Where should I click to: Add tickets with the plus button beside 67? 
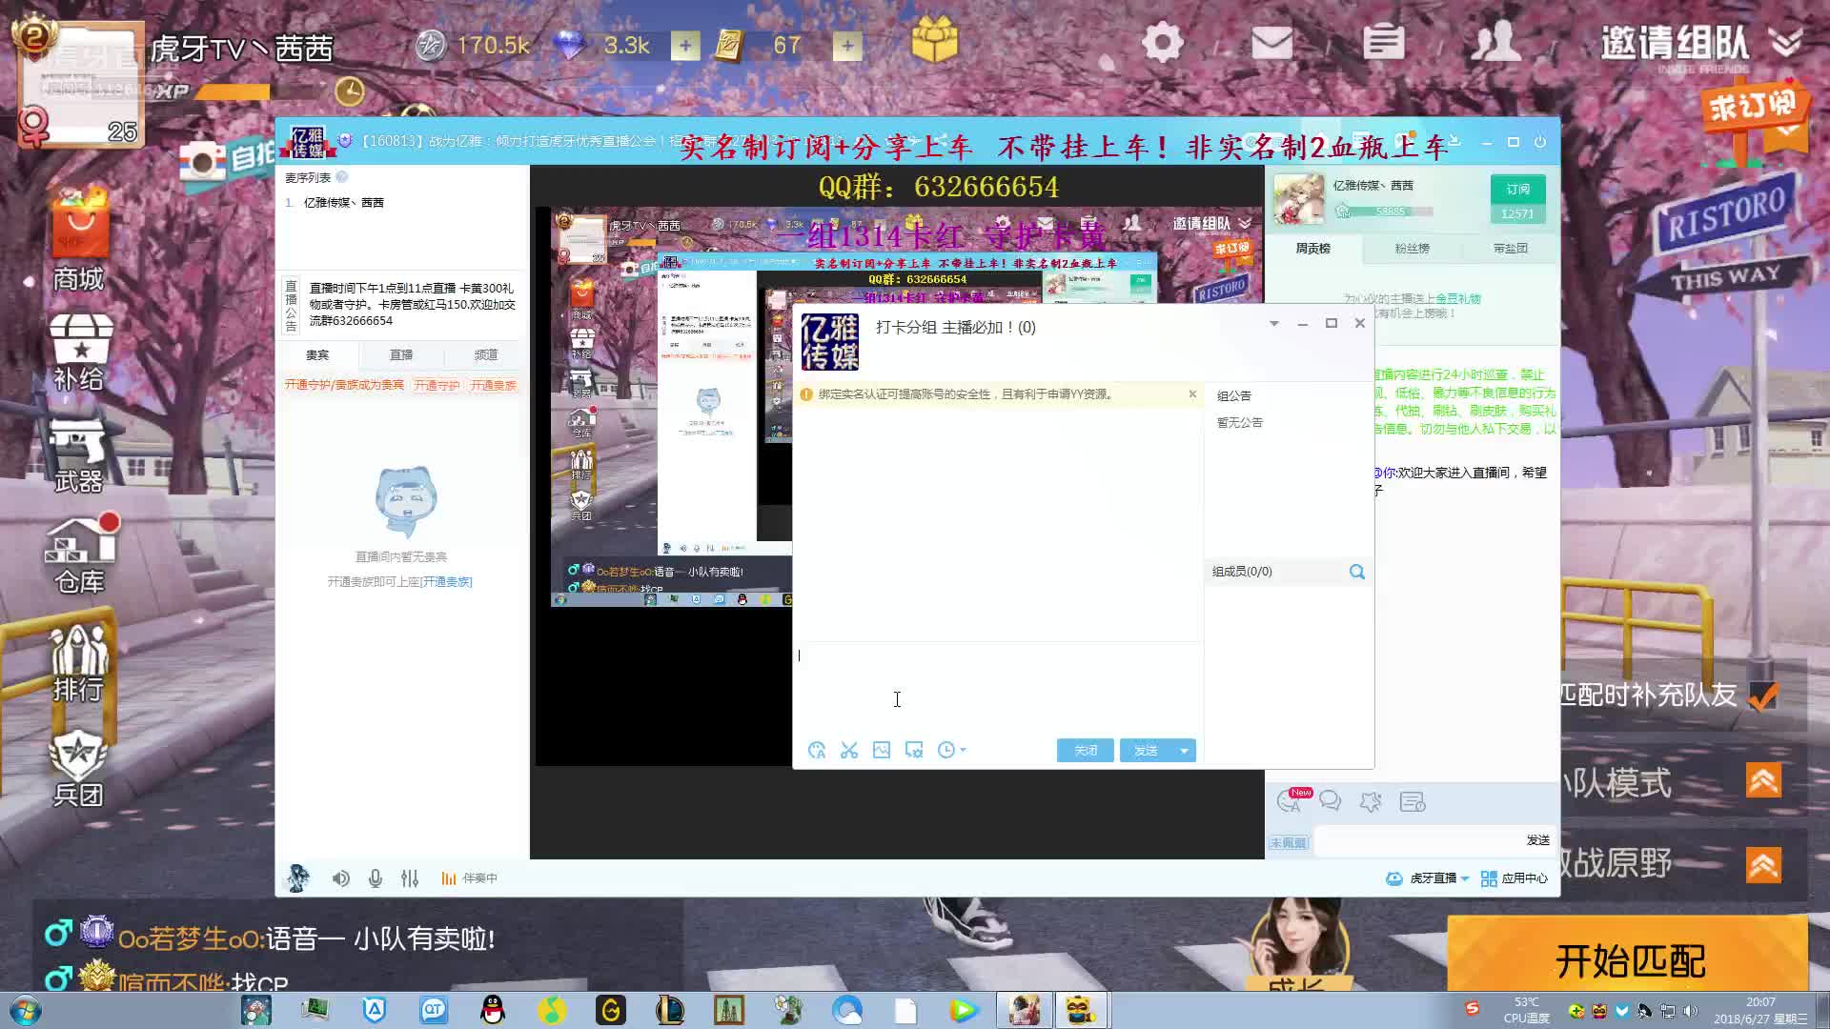coord(847,45)
